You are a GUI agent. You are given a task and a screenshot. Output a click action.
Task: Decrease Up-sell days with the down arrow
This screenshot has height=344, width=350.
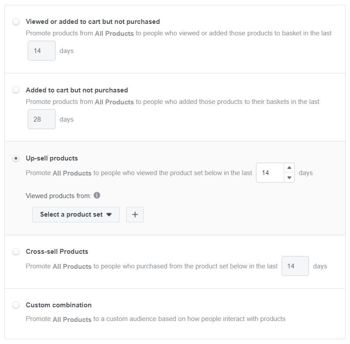(289, 178)
